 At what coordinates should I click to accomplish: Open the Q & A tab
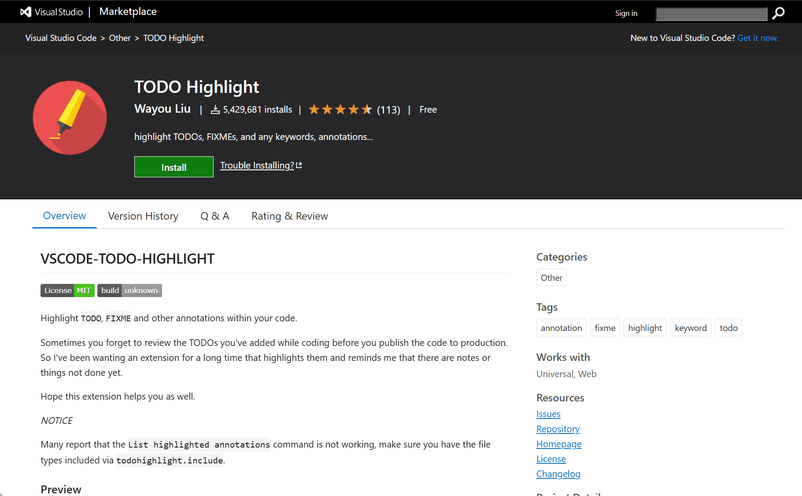point(214,216)
